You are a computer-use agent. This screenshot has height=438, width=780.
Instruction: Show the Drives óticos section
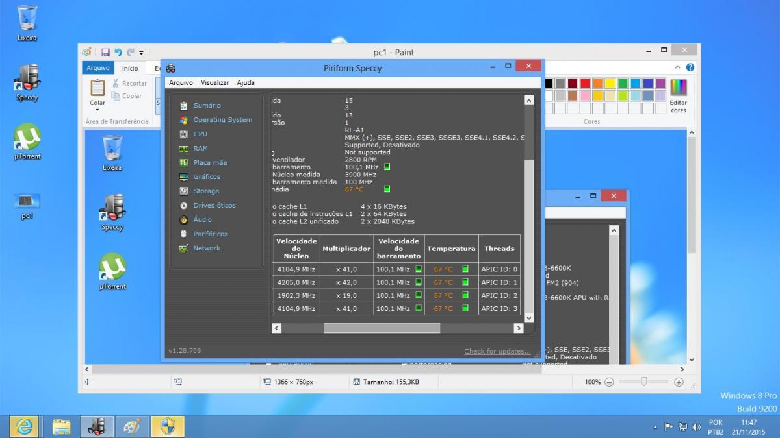pos(214,205)
